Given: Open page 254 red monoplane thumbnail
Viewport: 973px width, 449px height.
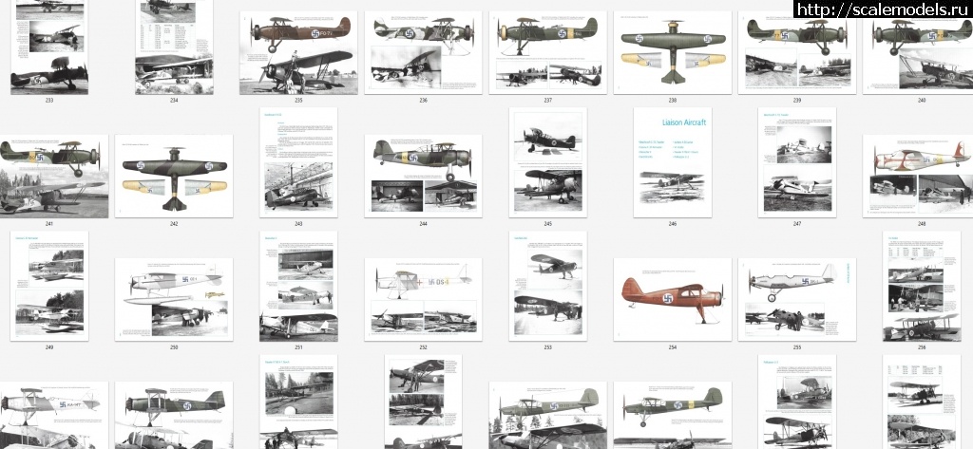Looking at the screenshot, I should click(x=672, y=299).
